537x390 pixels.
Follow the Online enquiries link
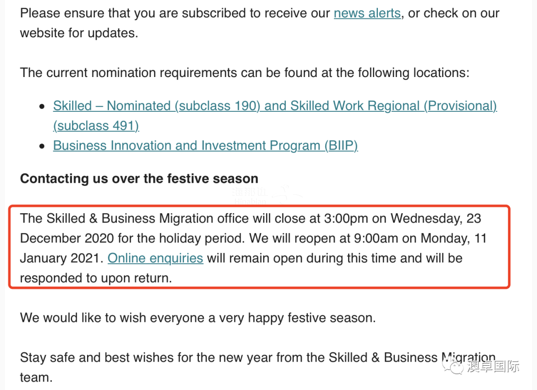coord(155,258)
